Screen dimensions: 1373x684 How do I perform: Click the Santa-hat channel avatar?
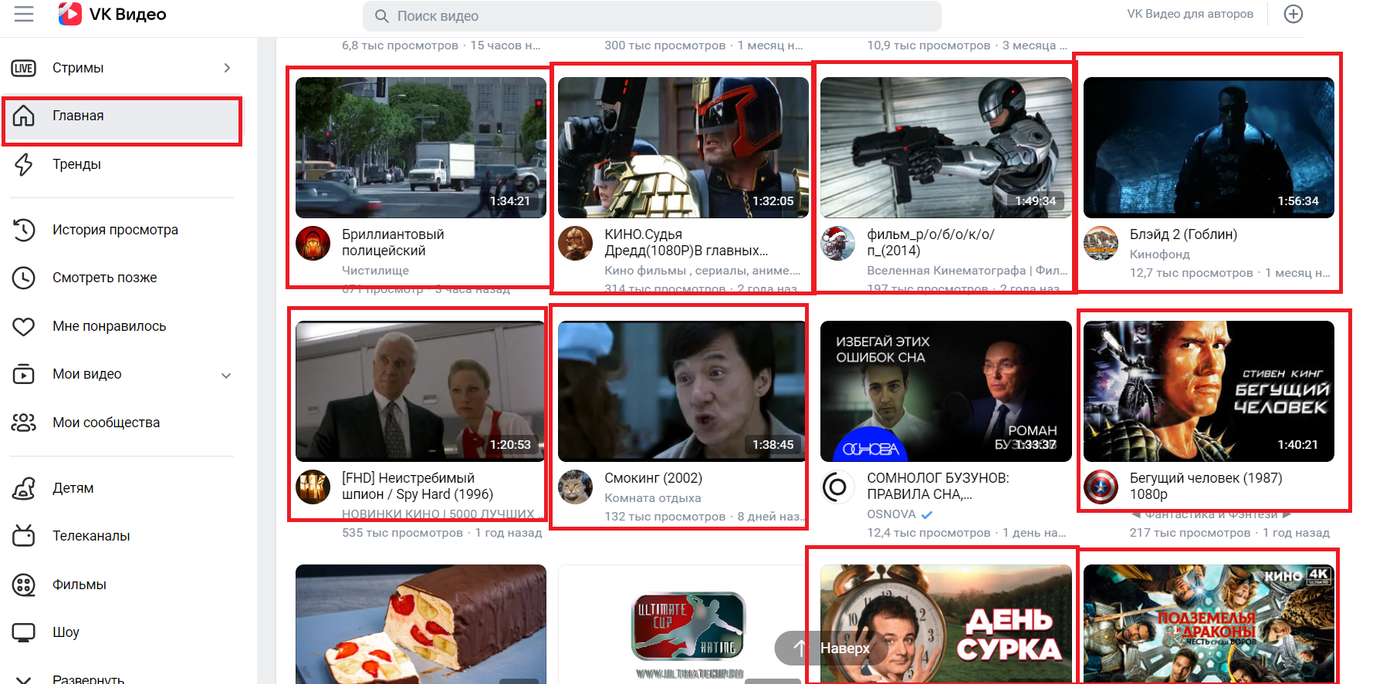(x=837, y=244)
